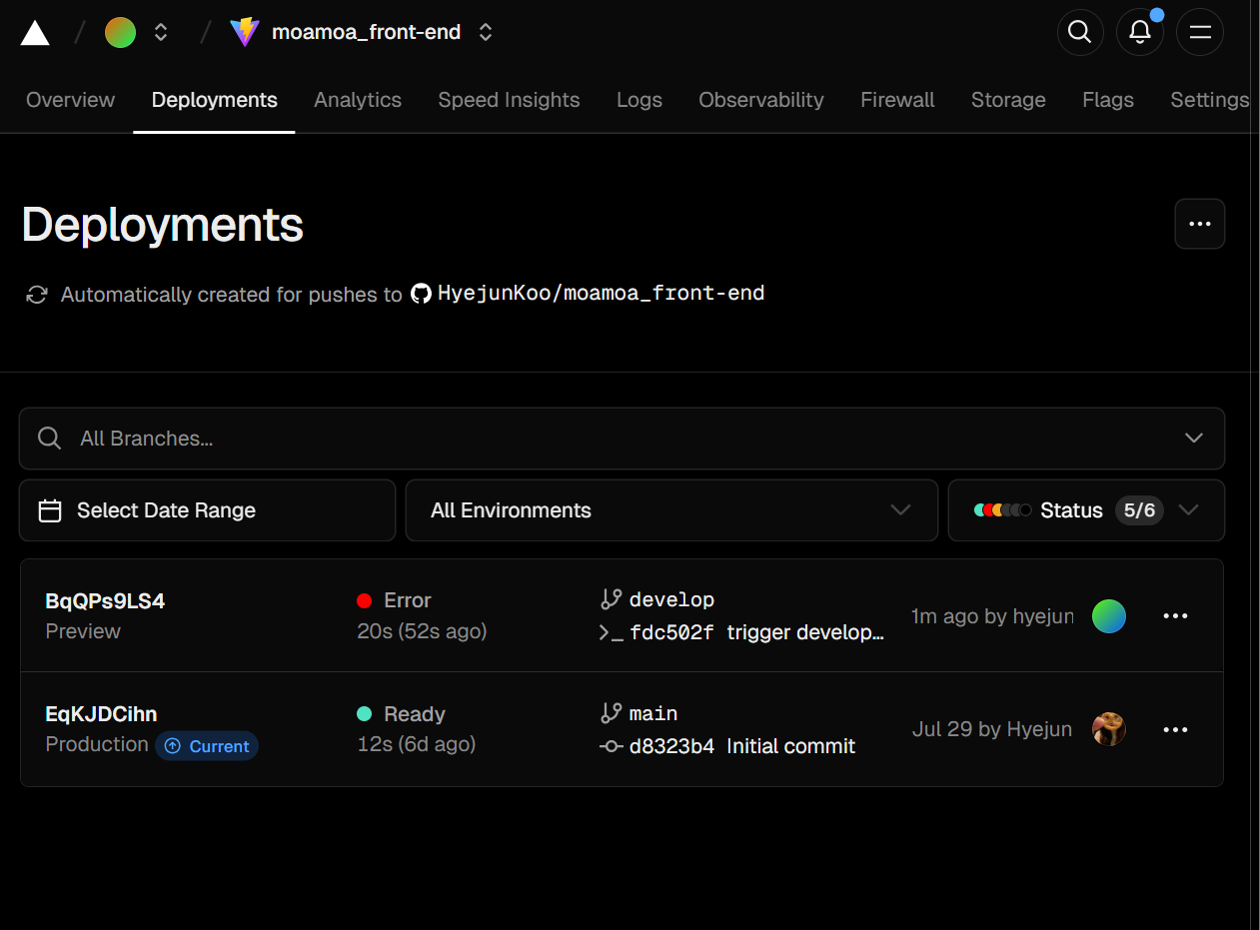Click the Error status text
The image size is (1260, 930).
coord(408,600)
